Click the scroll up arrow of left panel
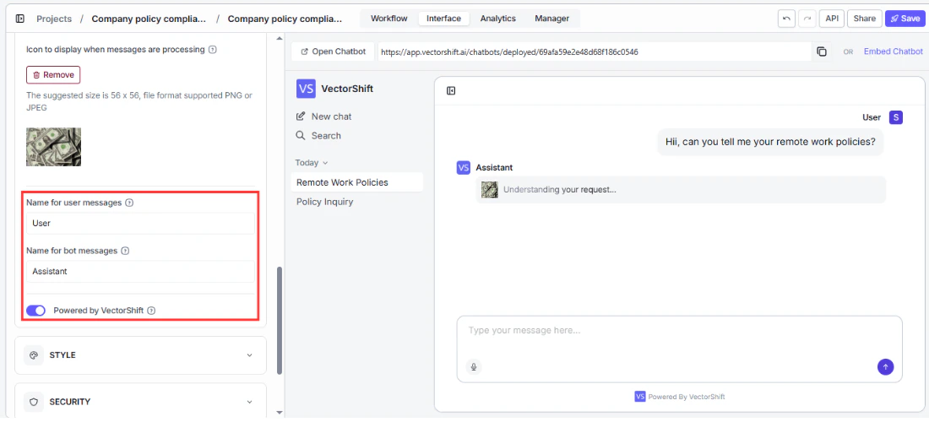 280,39
